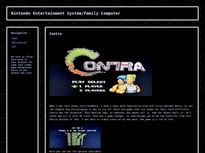Go to the NES/Famicom page link
Image resolution: width=205 pixels, height=153 pixels.
[x=19, y=42]
